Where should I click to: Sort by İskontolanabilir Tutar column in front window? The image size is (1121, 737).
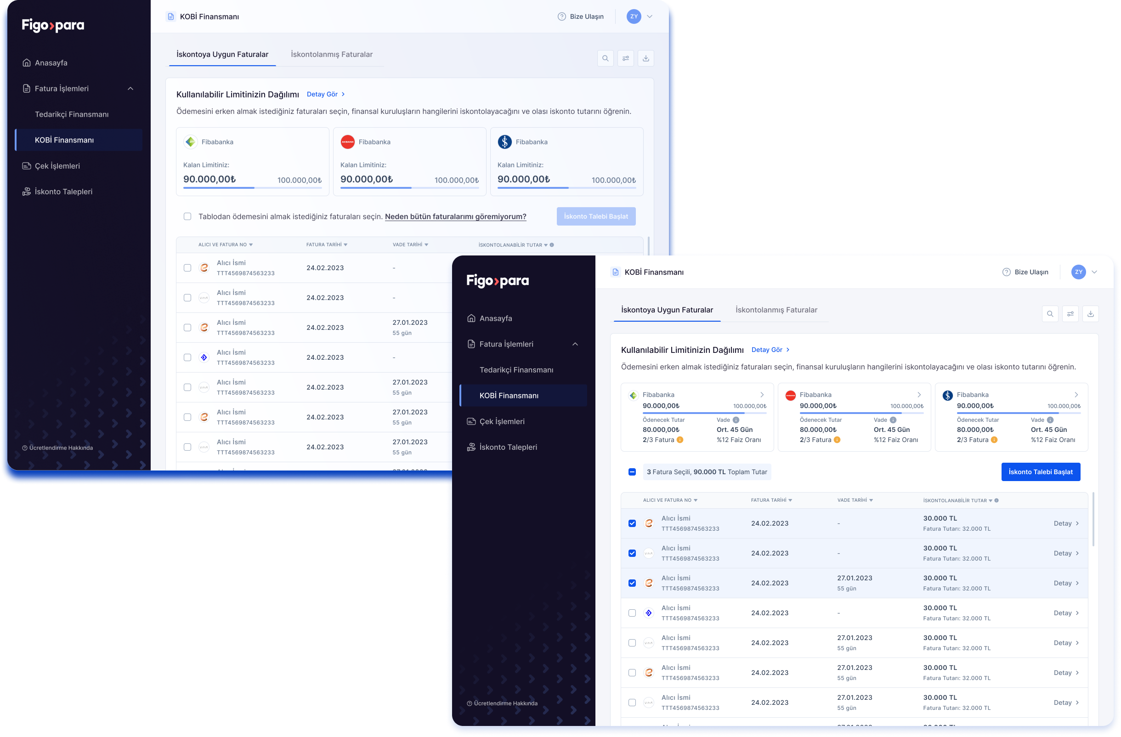pyautogui.click(x=957, y=500)
